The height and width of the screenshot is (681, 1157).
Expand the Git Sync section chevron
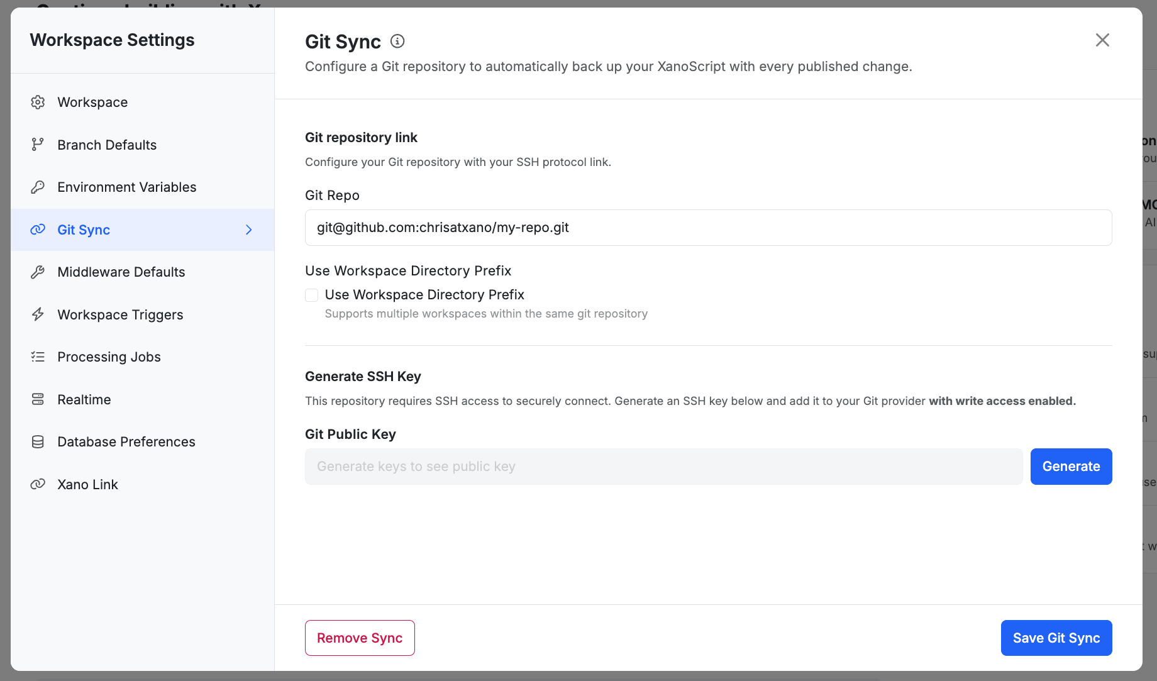click(249, 230)
